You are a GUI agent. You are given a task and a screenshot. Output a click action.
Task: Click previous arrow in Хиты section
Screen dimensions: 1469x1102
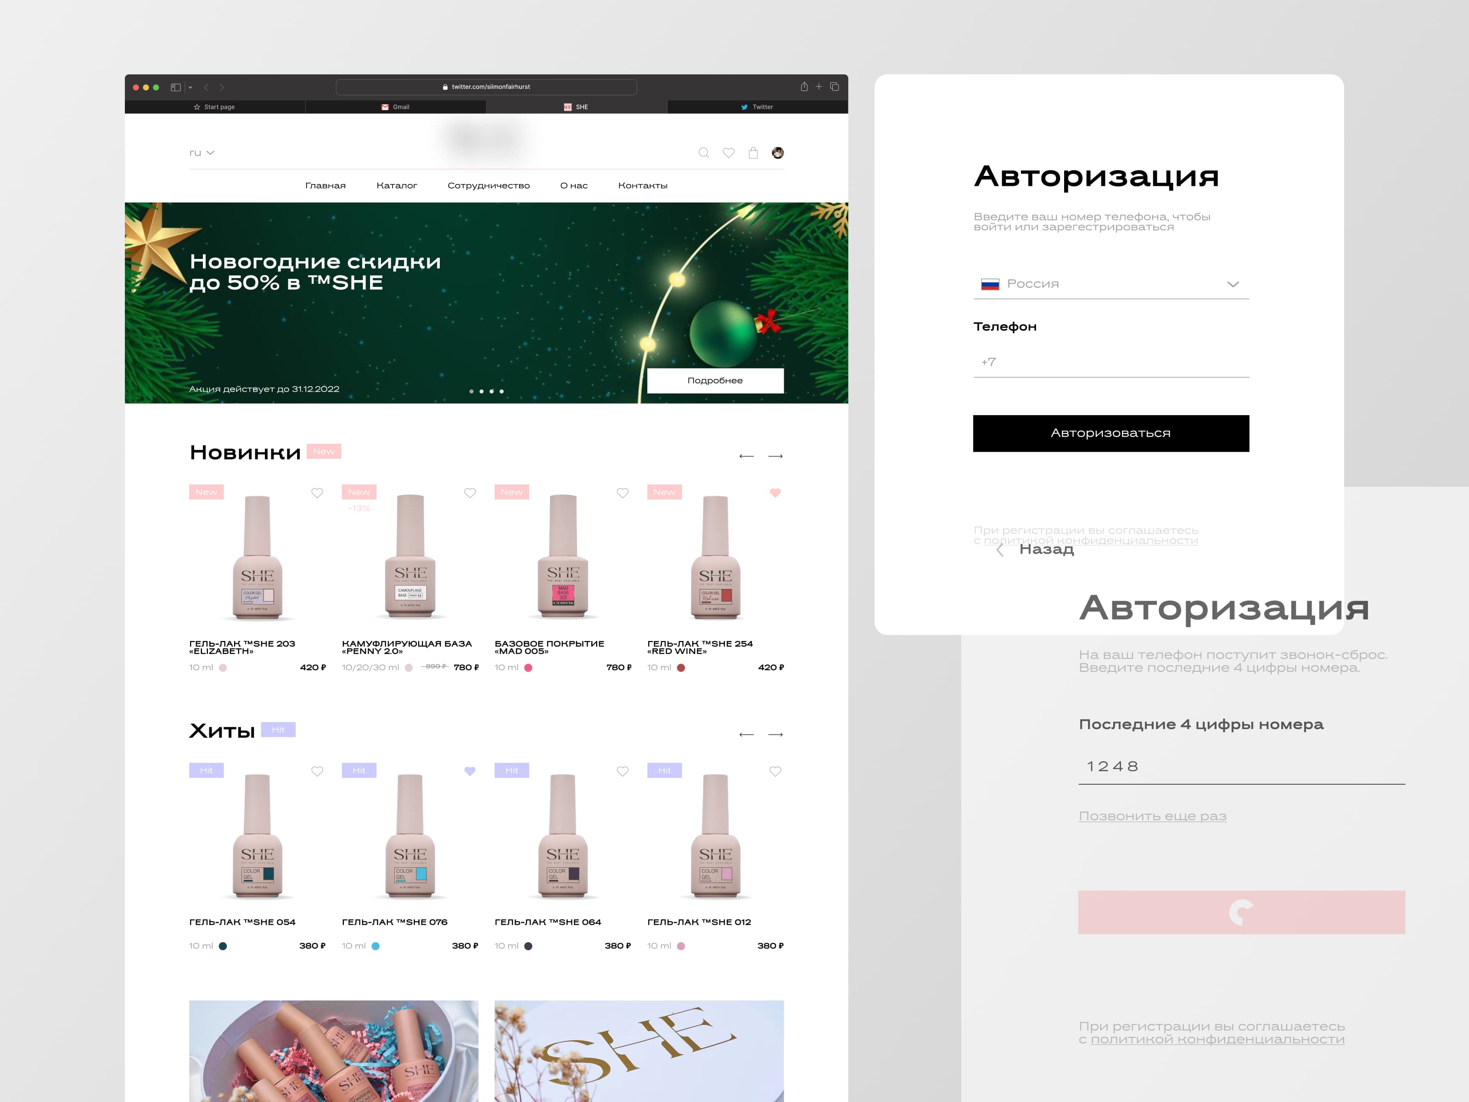pyautogui.click(x=746, y=735)
